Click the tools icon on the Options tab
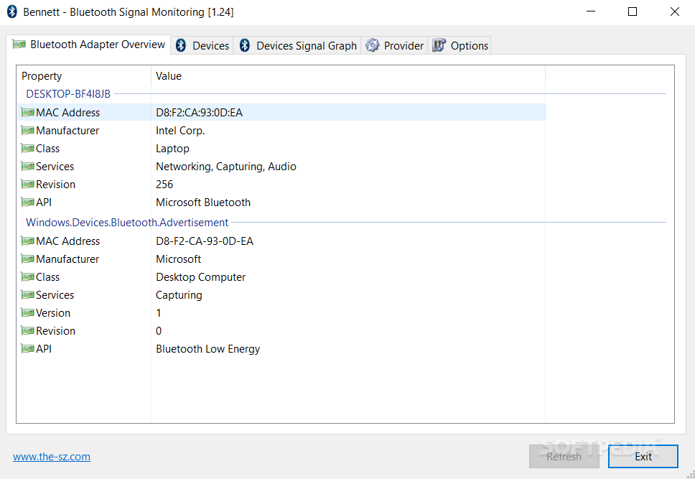The width and height of the screenshot is (695, 479). 439,45
